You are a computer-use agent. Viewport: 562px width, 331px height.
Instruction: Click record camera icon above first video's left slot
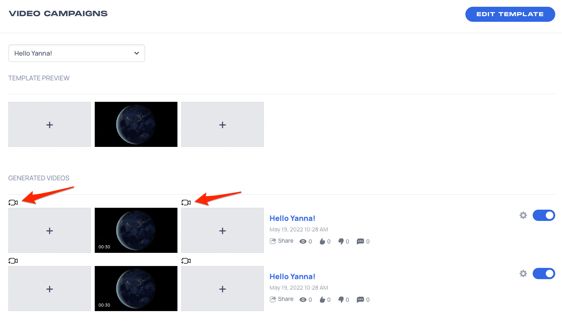[13, 203]
